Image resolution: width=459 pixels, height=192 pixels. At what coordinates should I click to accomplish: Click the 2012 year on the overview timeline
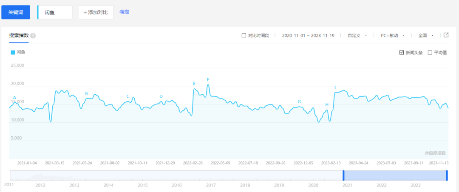tap(40, 185)
